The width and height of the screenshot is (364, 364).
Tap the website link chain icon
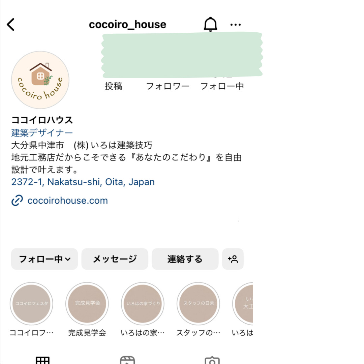pos(16,201)
